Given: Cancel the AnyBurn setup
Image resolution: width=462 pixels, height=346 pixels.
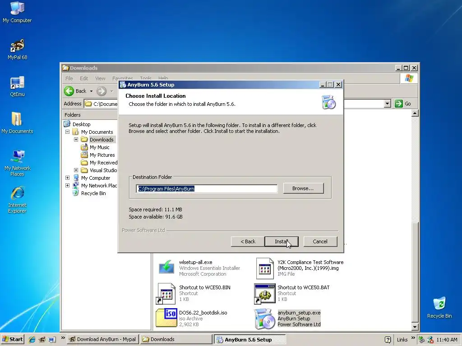Looking at the screenshot, I should [320, 241].
